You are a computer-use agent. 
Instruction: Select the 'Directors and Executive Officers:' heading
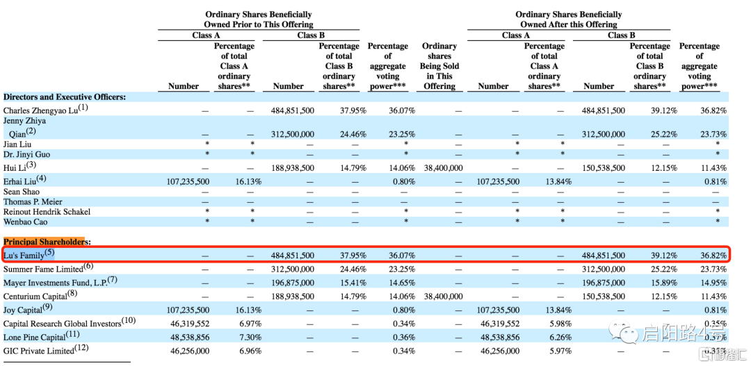[x=65, y=97]
